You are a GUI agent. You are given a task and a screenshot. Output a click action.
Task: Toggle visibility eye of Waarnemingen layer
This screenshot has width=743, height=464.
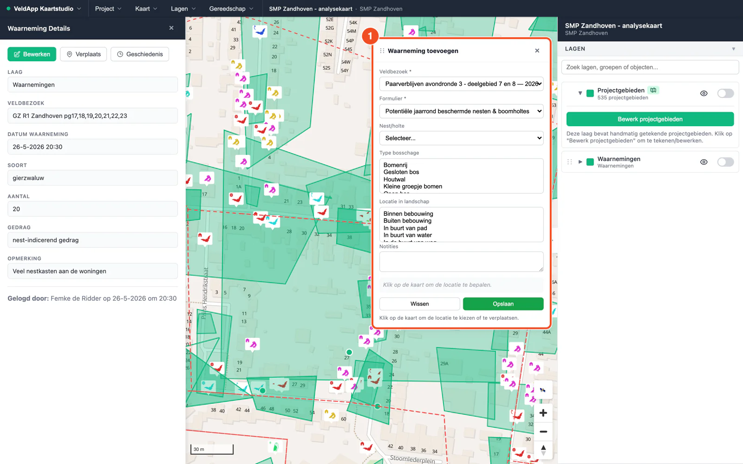[704, 162]
